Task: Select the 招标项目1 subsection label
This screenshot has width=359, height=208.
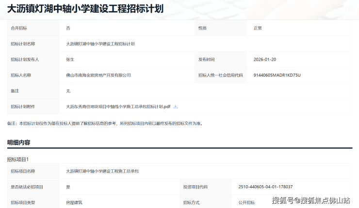Action: coord(18,159)
